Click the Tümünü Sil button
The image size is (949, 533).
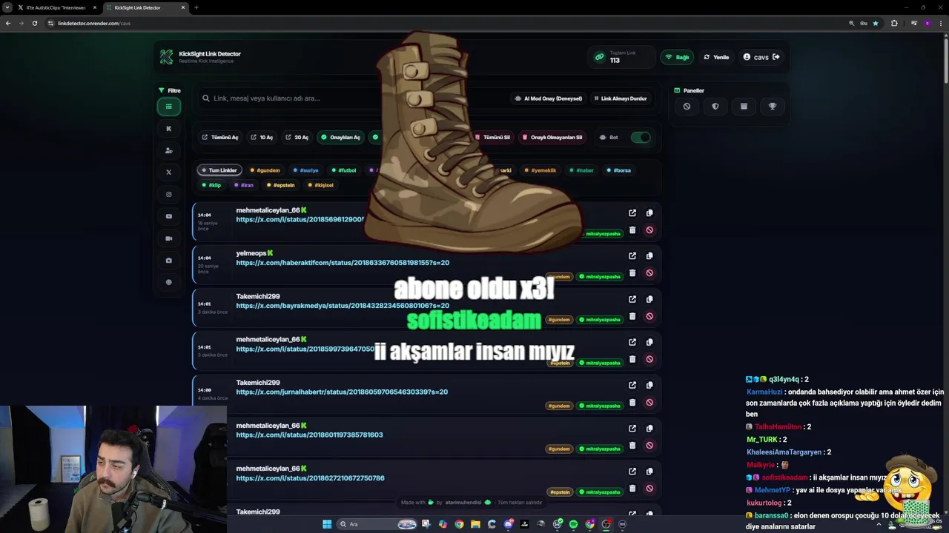492,137
